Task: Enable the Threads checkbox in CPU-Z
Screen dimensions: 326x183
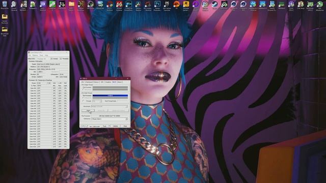Action: click(83, 101)
